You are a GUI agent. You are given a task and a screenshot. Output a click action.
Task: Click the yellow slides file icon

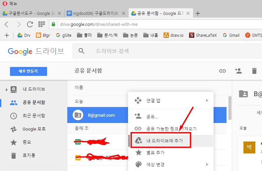(x=78, y=158)
